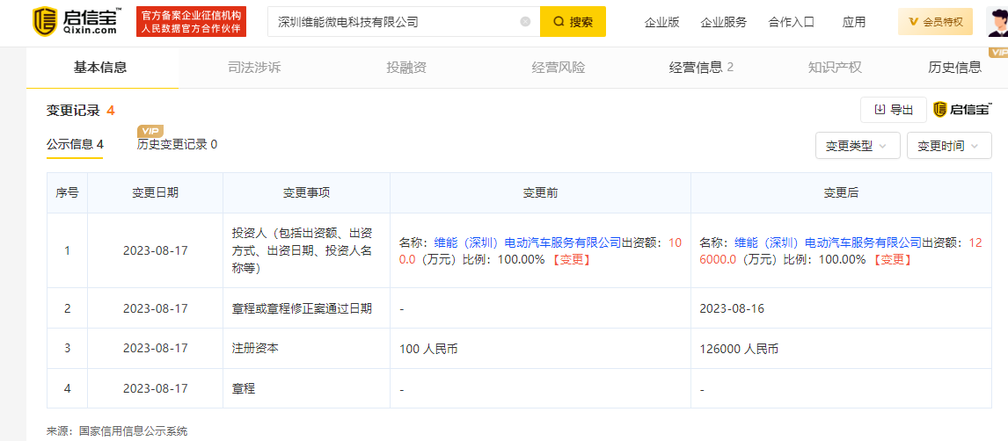This screenshot has width=1008, height=441.
Task: Open the user avatar profile
Action: (997, 22)
